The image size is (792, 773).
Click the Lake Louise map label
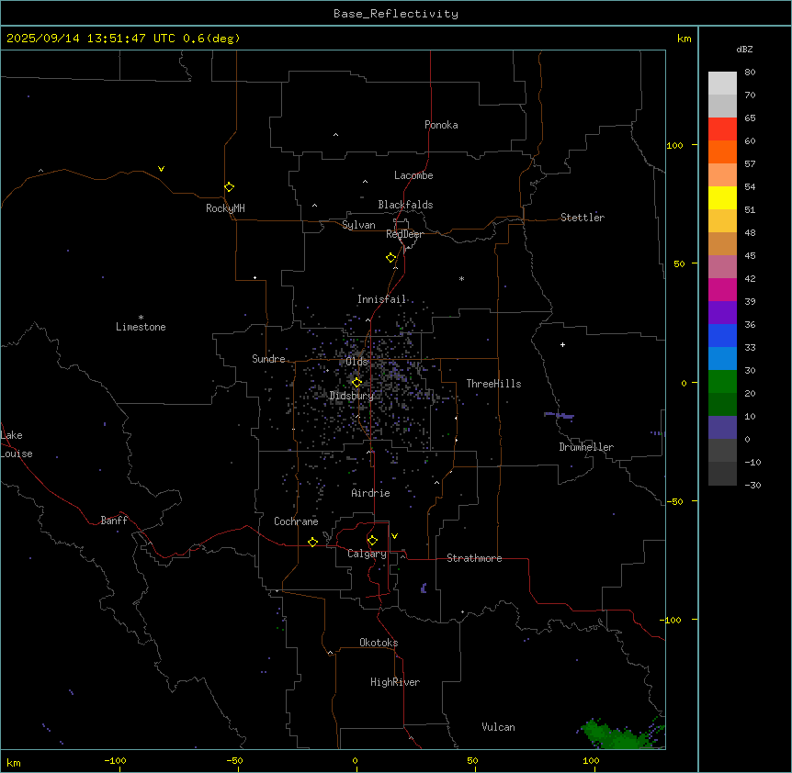[x=17, y=444]
